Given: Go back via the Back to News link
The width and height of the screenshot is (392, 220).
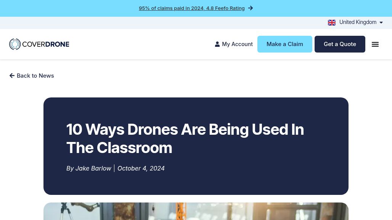Looking at the screenshot, I should (35, 76).
